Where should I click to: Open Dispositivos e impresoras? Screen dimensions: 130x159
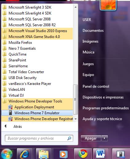pos(103,97)
